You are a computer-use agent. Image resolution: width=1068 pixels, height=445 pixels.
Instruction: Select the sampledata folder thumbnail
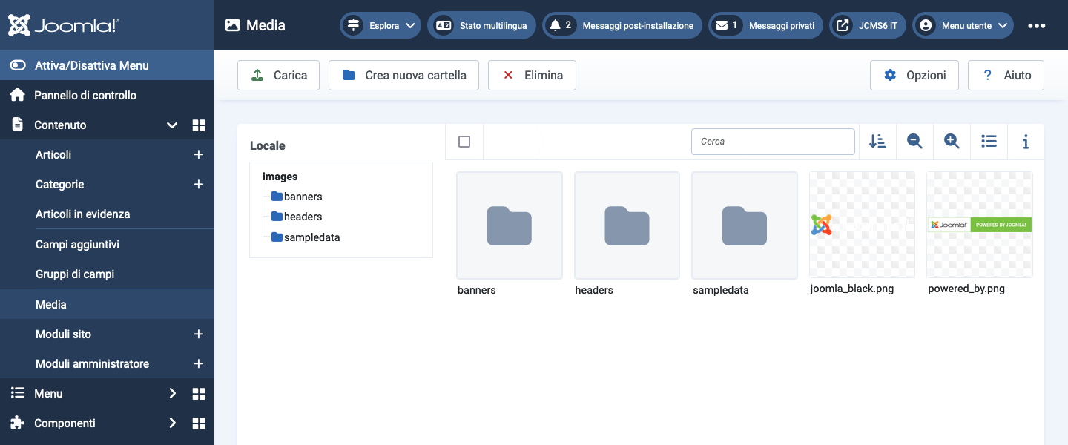[745, 225]
